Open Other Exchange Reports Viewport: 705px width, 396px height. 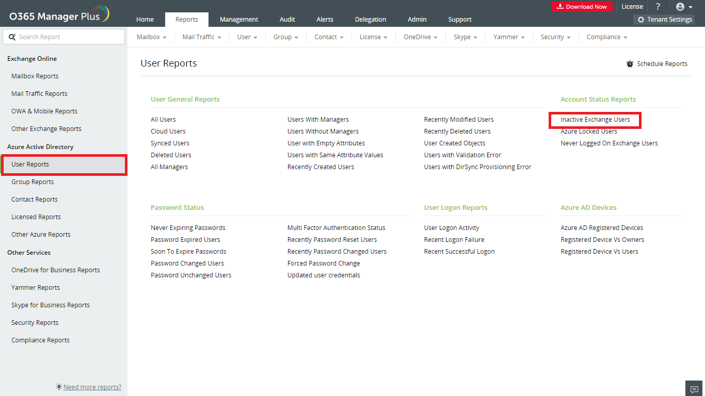tap(46, 129)
